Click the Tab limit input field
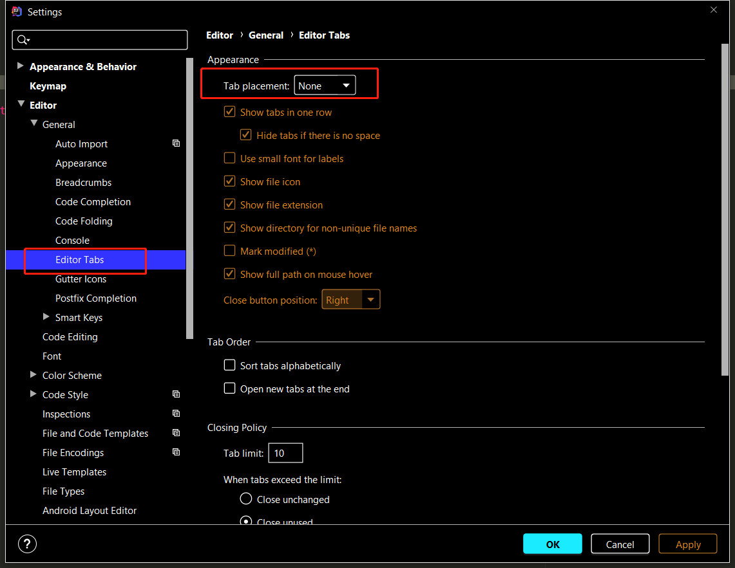The image size is (735, 568). [285, 453]
